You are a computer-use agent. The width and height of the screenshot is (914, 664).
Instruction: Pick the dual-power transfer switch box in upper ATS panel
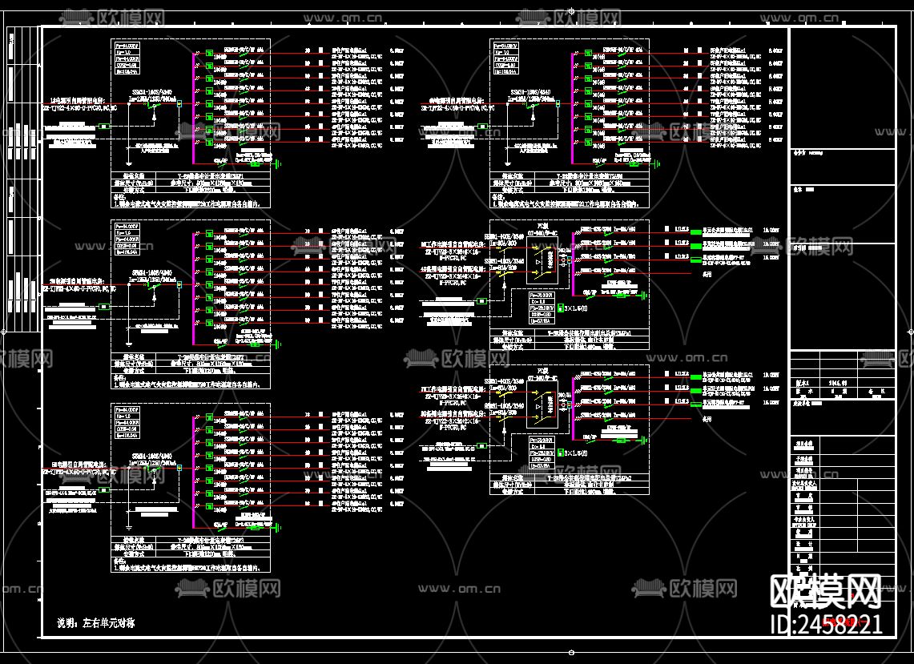pos(542,261)
